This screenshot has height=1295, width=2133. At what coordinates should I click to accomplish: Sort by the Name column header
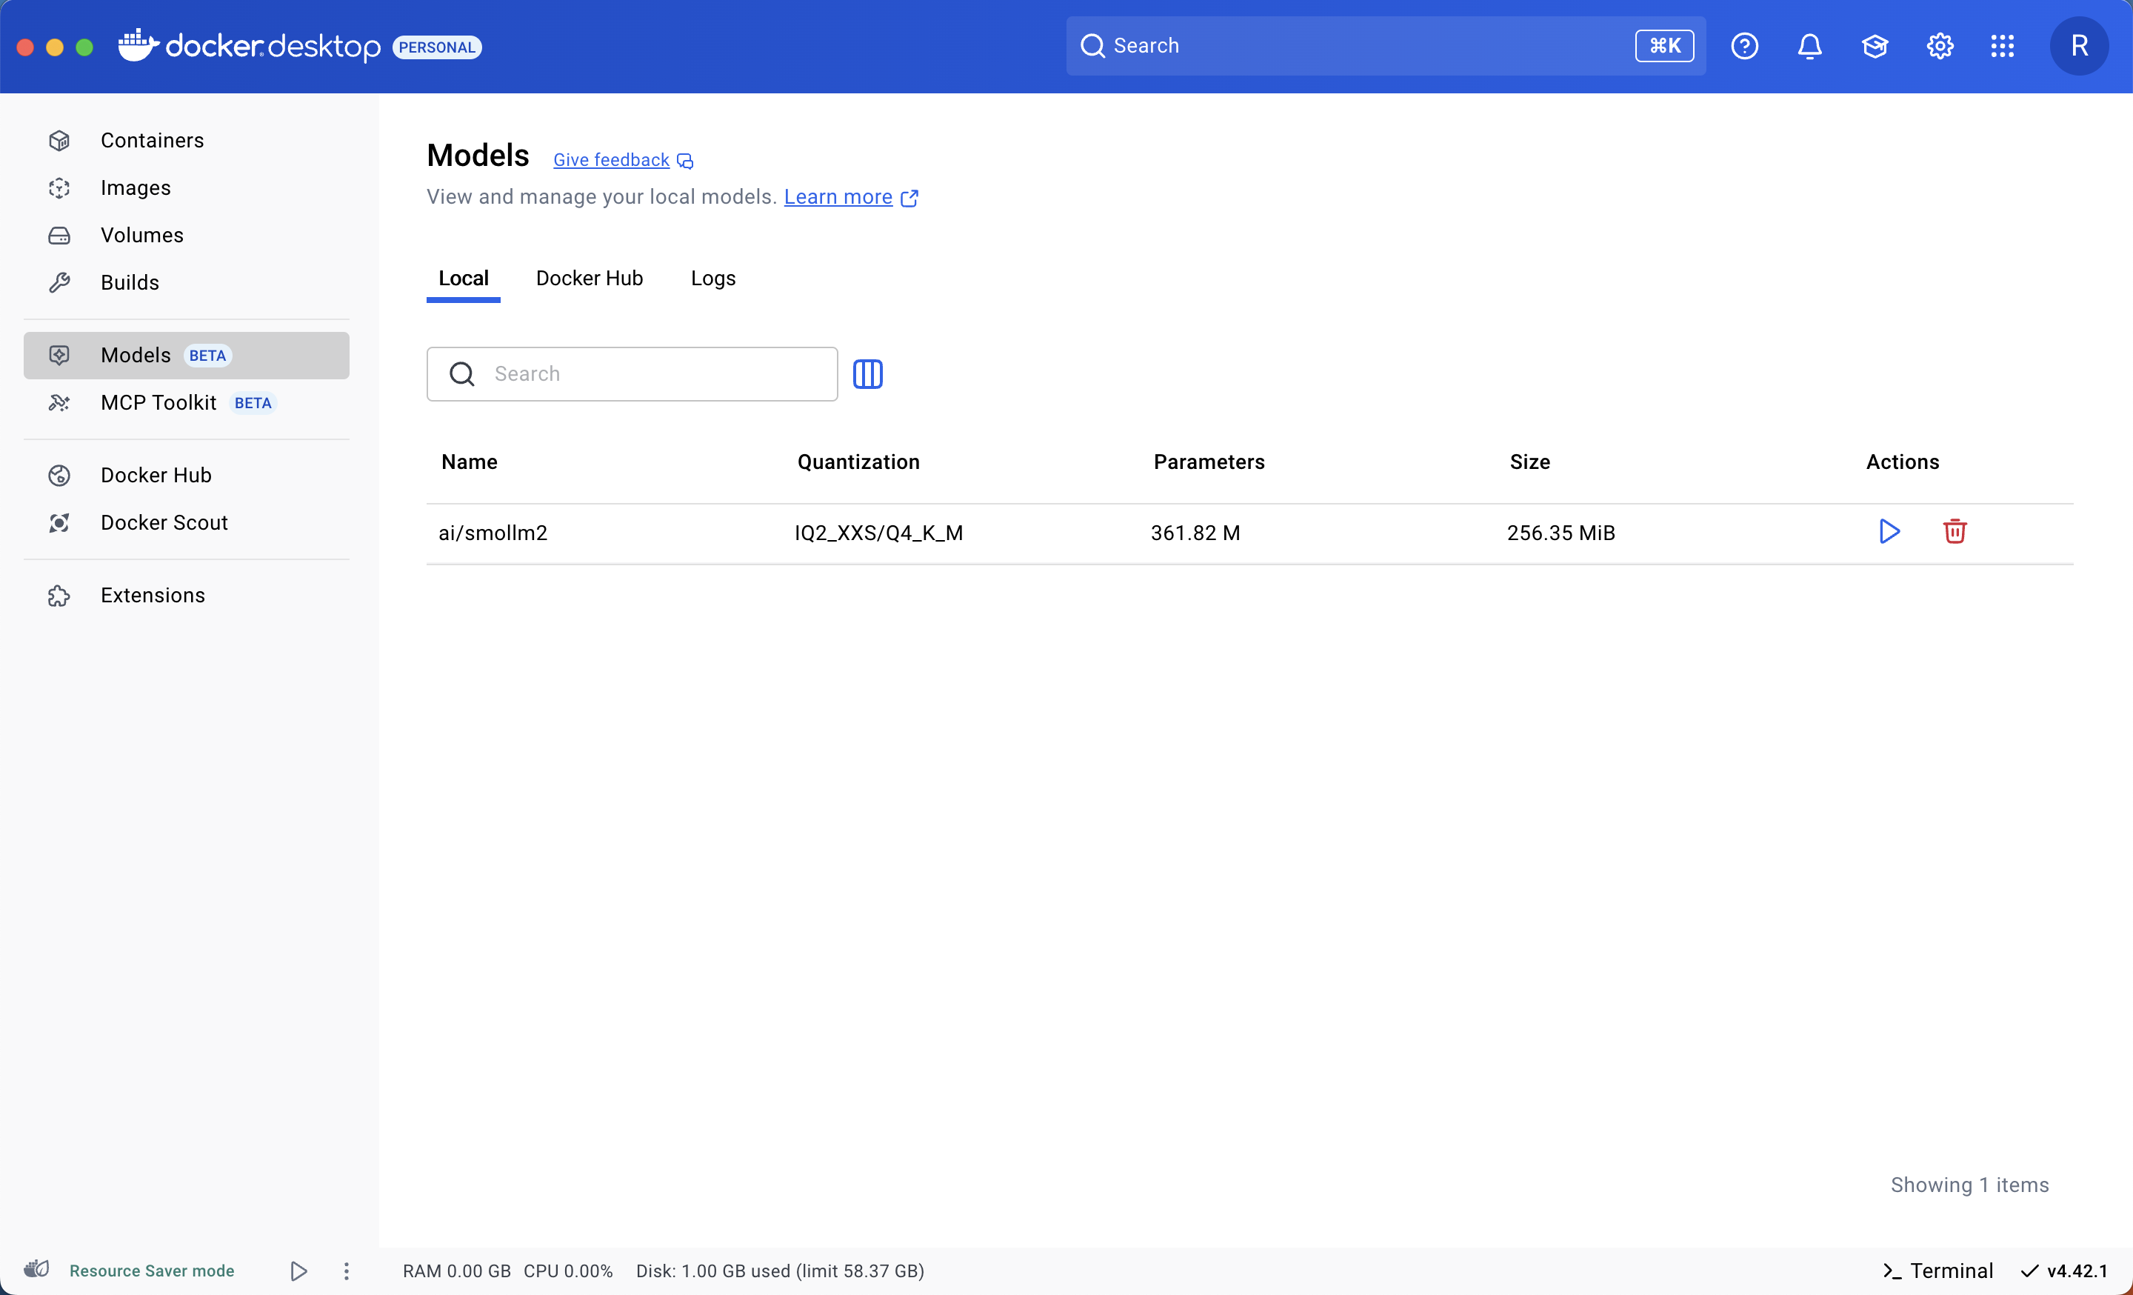470,462
